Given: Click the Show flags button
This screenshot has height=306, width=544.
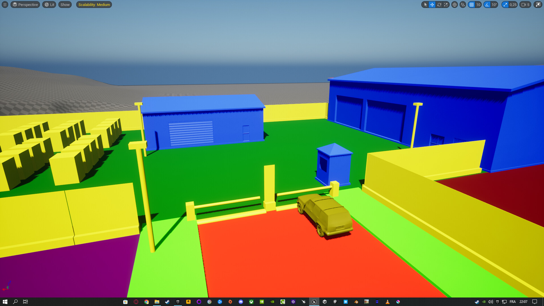Looking at the screenshot, I should 65,5.
